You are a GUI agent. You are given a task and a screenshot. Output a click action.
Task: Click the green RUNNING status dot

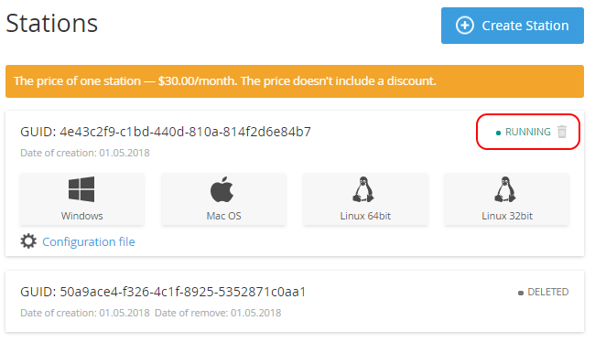498,133
